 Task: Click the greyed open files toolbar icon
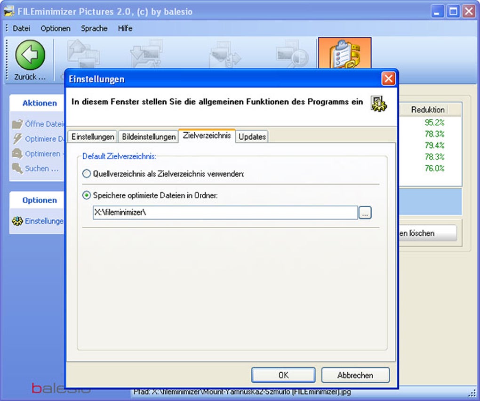click(x=83, y=54)
